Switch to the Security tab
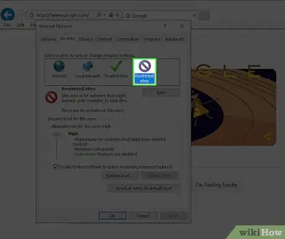Screen dimensions: 285x239 tap(67, 38)
